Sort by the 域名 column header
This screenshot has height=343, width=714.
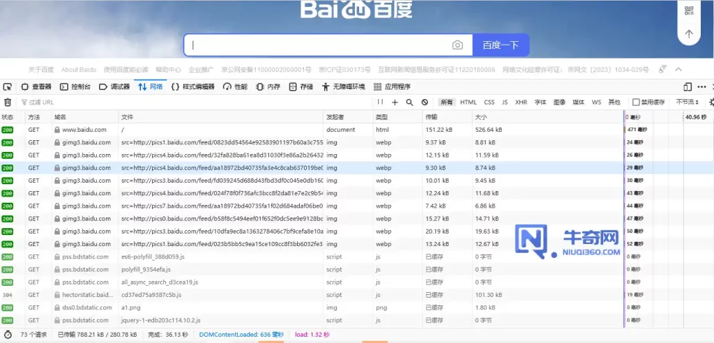pyautogui.click(x=85, y=117)
